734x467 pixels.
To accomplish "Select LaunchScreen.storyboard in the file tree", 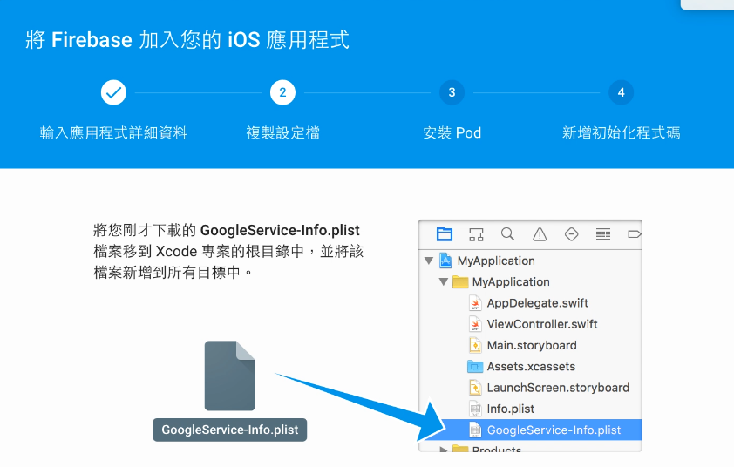I will 530,388.
